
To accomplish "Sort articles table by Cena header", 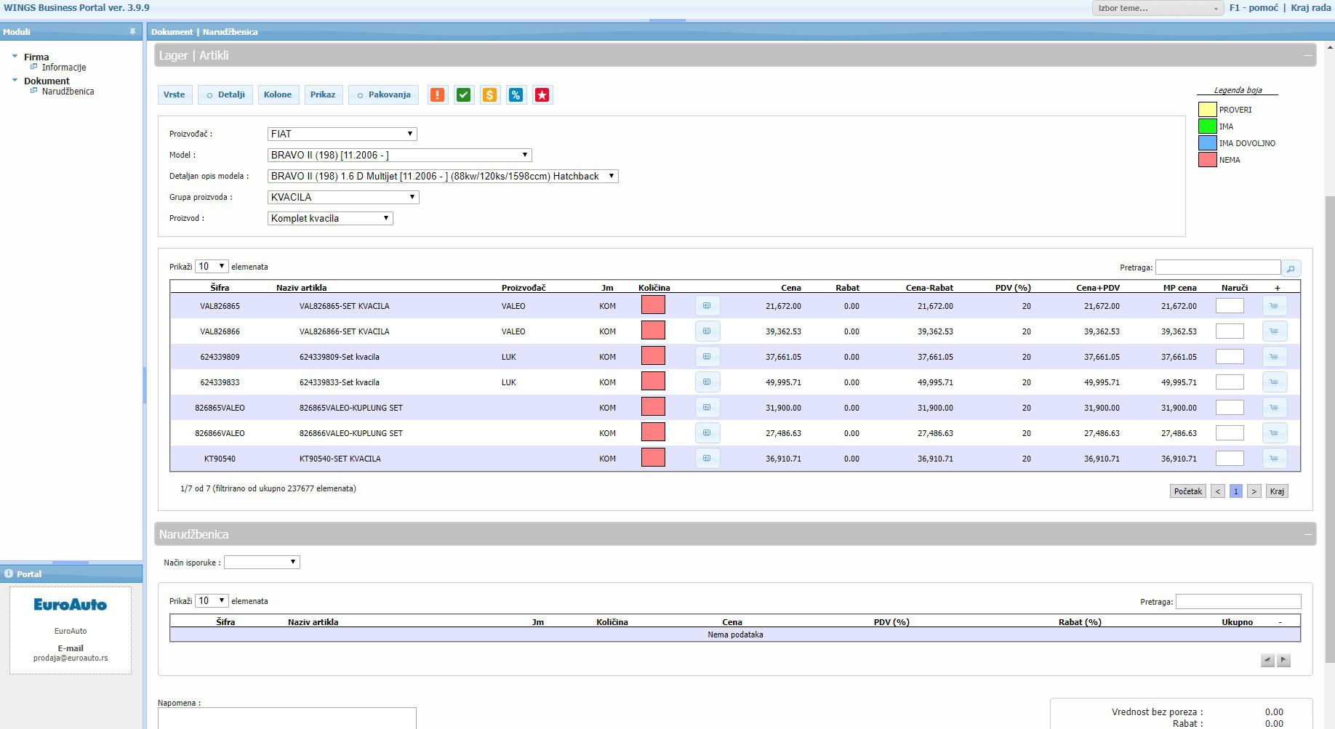I will pyautogui.click(x=791, y=288).
